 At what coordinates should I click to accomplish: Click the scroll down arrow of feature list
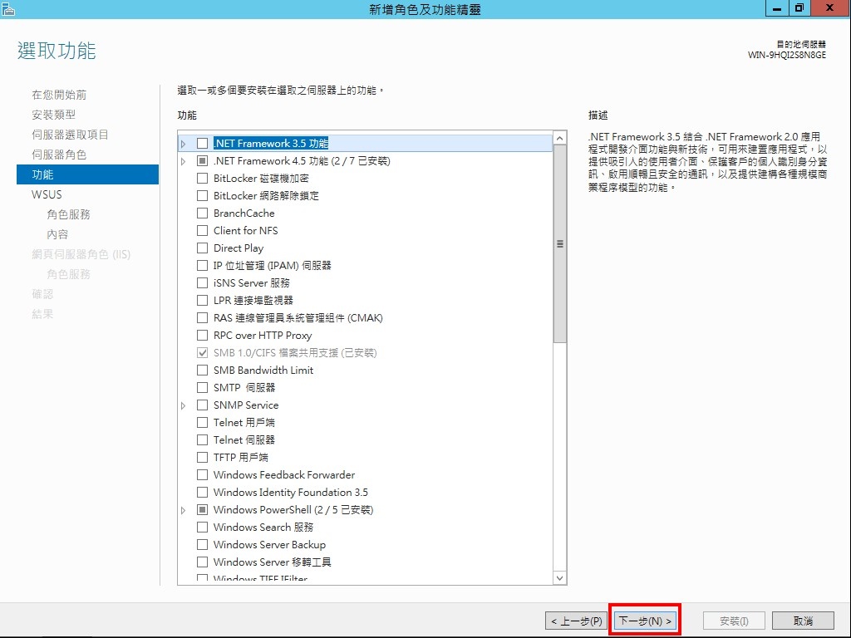click(x=559, y=578)
